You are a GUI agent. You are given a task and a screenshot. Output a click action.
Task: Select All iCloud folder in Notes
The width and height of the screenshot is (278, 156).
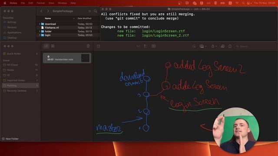point(20,65)
